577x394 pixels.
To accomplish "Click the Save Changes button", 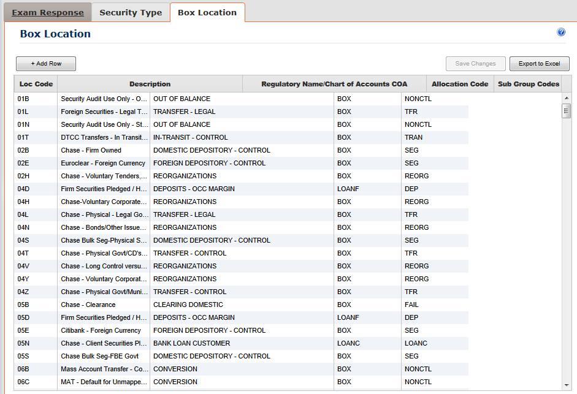I will (475, 64).
